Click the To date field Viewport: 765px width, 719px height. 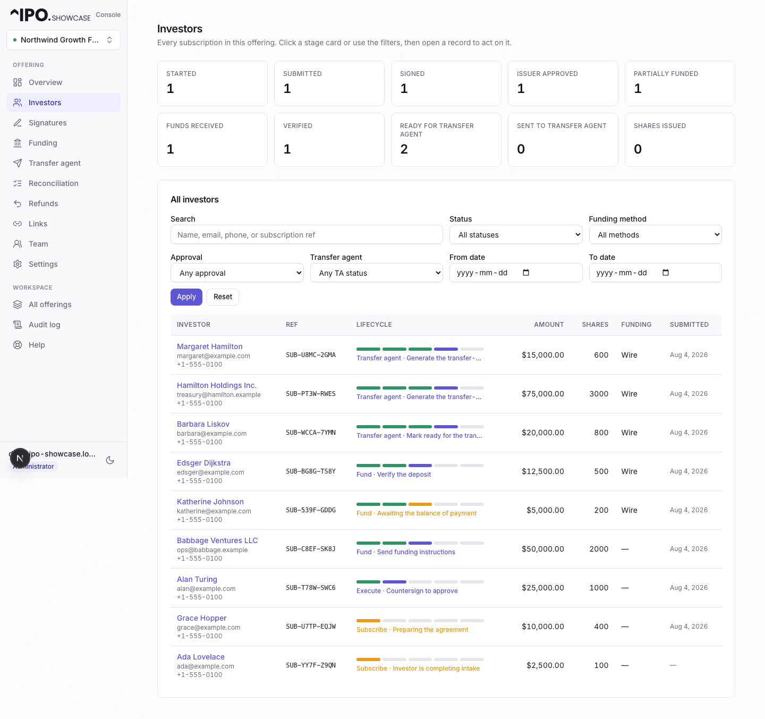656,273
